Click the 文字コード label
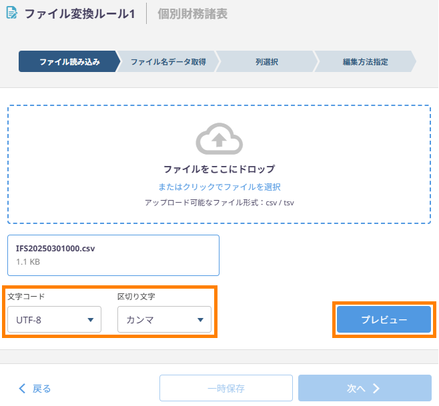 point(26,297)
